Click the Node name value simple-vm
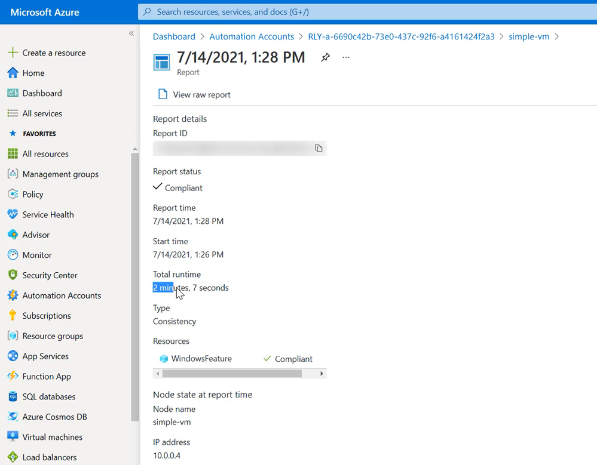This screenshot has height=465, width=597. [x=172, y=422]
